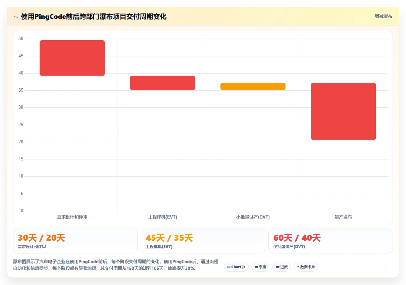The height and width of the screenshot is (285, 406).
Task: Click the x-axis label 量产发布
Action: (343, 217)
